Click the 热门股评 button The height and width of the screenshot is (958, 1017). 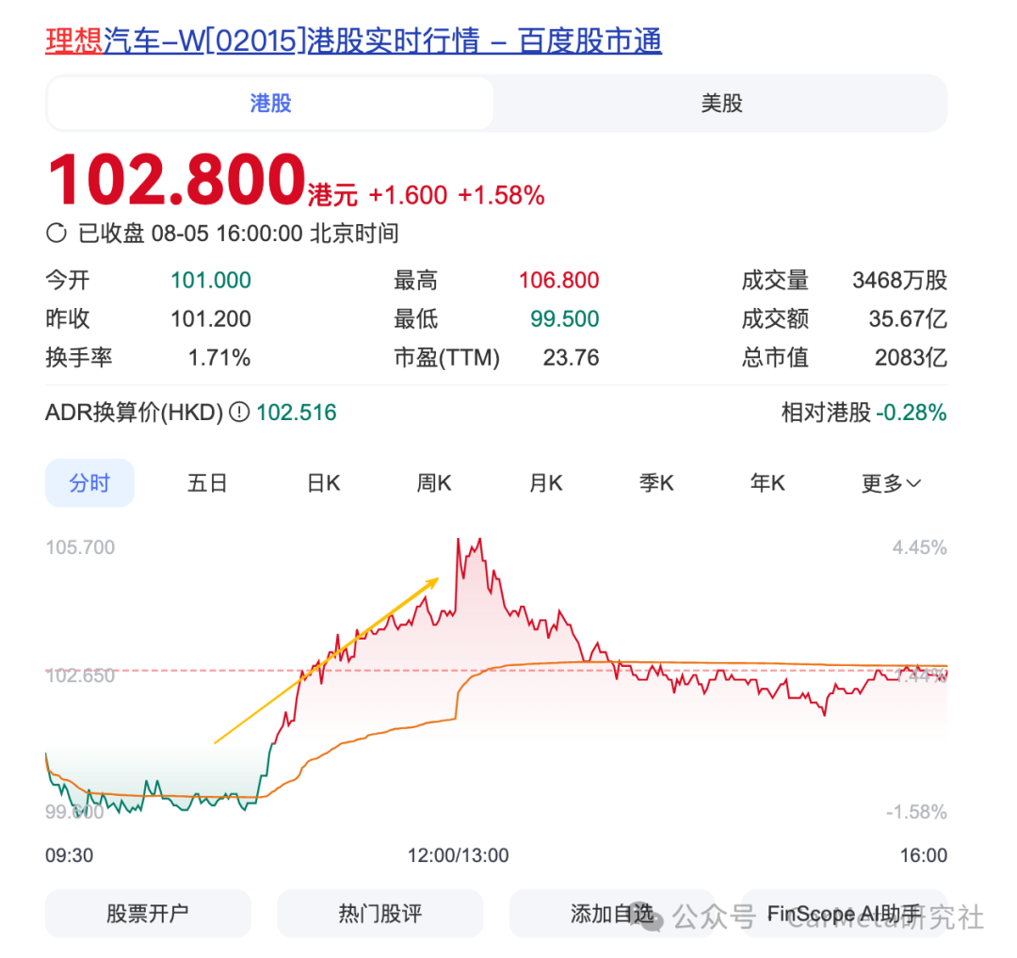point(380,913)
